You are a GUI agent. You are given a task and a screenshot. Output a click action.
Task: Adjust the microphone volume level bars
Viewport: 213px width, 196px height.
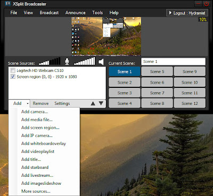(50, 61)
